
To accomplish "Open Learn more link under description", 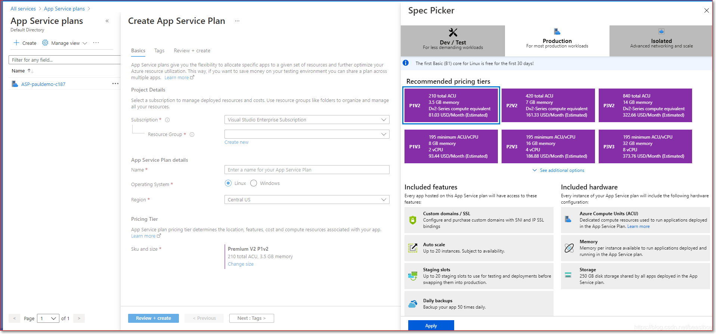I will coord(179,78).
